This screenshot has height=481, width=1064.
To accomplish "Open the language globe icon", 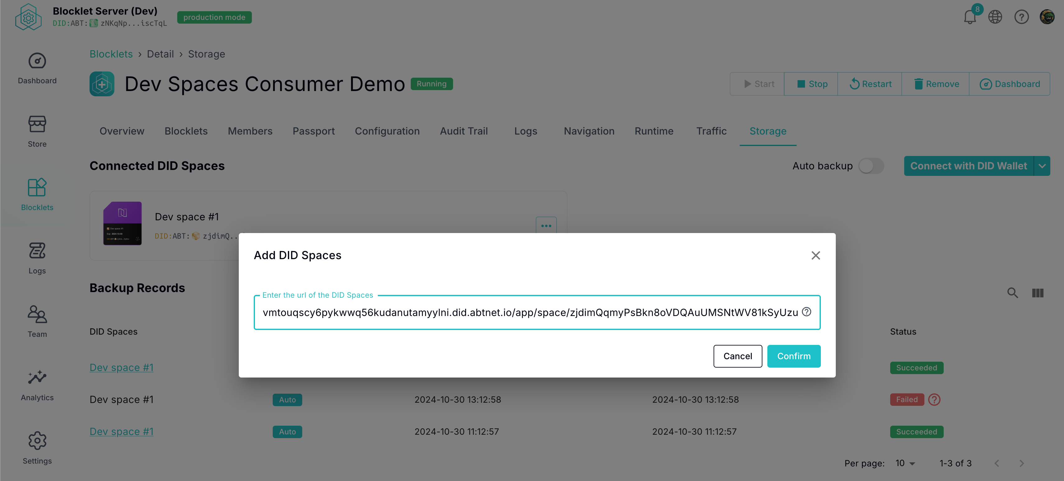I will [995, 17].
